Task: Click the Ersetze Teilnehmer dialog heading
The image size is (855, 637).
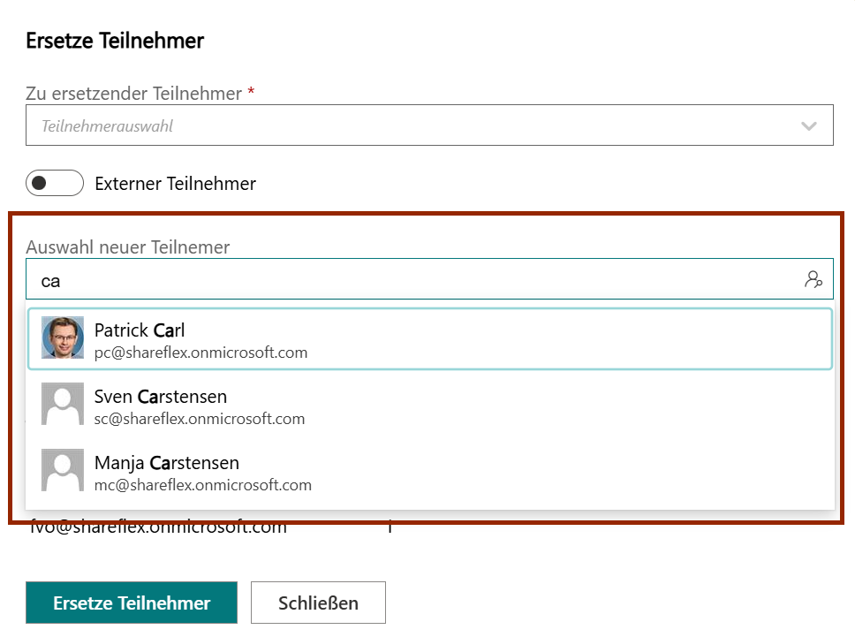Action: pyautogui.click(x=115, y=41)
